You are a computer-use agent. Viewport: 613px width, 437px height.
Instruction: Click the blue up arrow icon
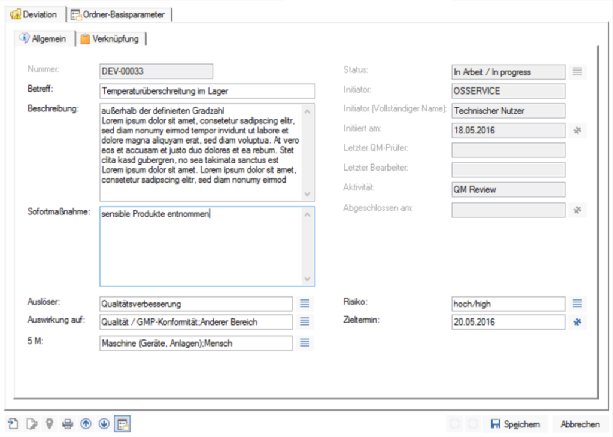click(86, 424)
